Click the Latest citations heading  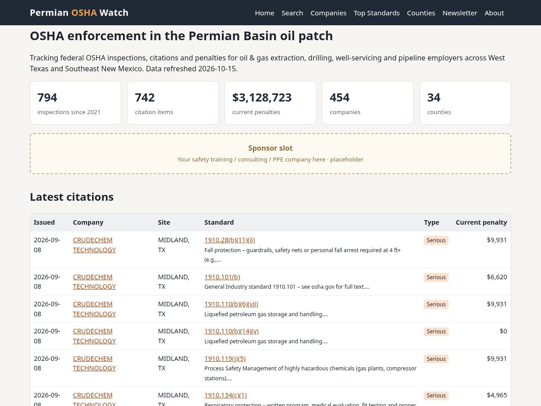click(72, 197)
